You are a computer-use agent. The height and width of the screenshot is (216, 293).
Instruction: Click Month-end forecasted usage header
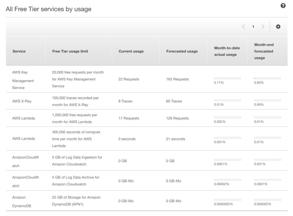click(264, 51)
